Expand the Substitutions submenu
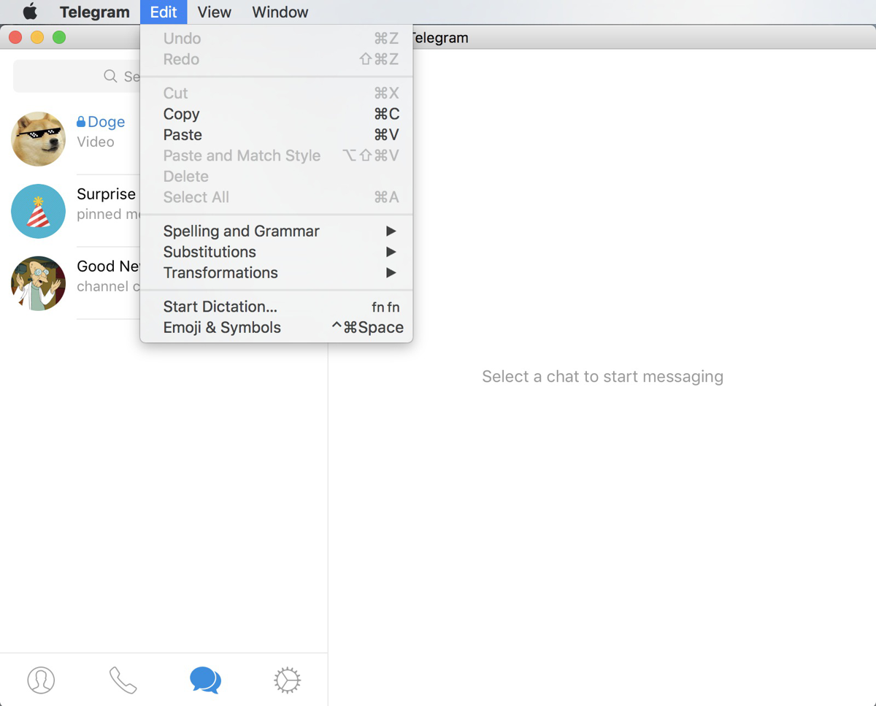 coord(277,252)
